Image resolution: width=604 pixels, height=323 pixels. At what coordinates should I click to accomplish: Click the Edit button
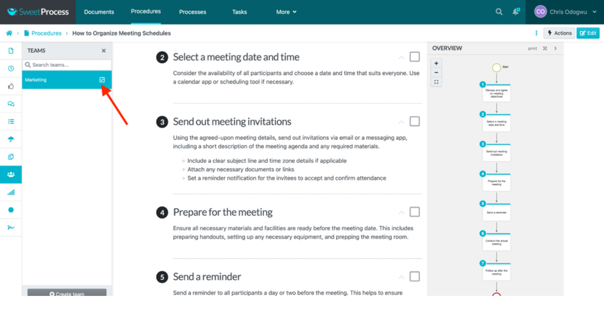(x=588, y=33)
